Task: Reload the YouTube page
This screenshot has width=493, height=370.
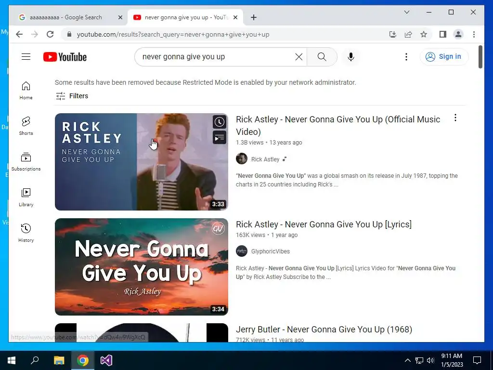Action: (x=50, y=34)
